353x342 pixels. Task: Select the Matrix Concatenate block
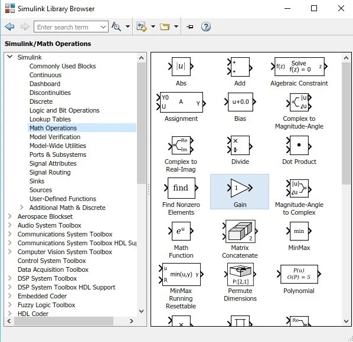pos(240,231)
